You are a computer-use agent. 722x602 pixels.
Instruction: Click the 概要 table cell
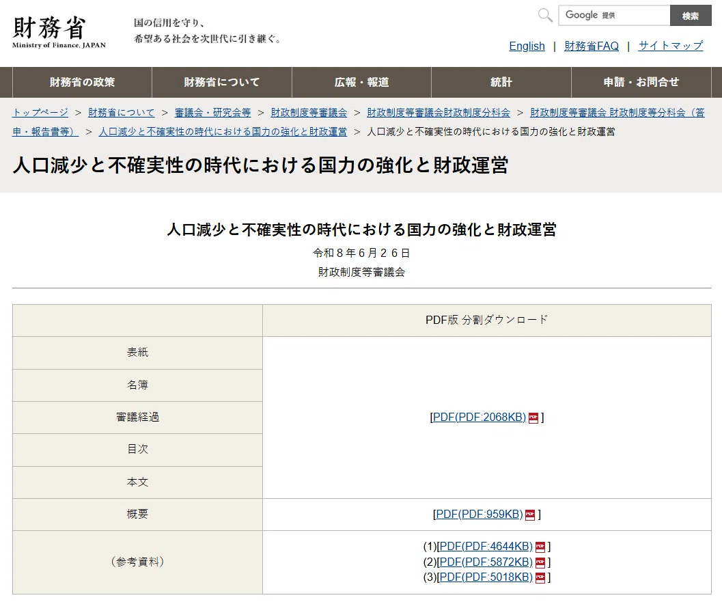[138, 515]
